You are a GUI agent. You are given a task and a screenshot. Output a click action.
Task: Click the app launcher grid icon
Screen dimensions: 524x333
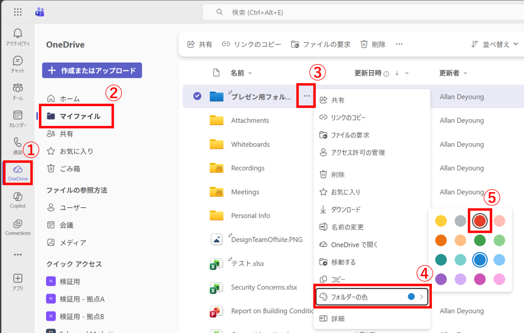pyautogui.click(x=18, y=12)
